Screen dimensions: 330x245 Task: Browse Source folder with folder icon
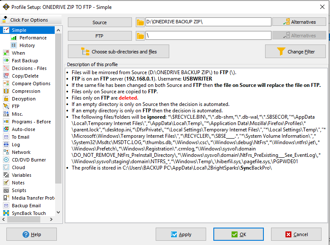click(x=140, y=22)
